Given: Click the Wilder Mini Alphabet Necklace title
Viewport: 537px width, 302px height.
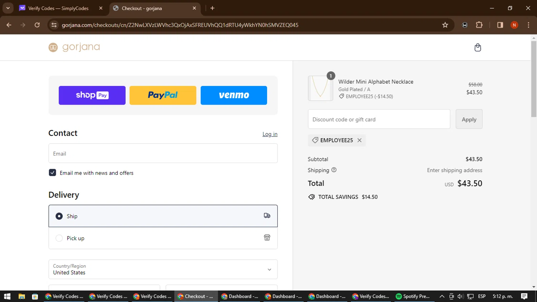Looking at the screenshot, I should [x=376, y=82].
